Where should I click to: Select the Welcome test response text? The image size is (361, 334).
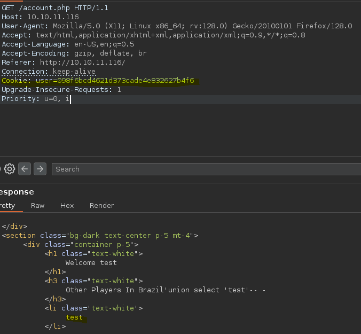click(x=91, y=262)
